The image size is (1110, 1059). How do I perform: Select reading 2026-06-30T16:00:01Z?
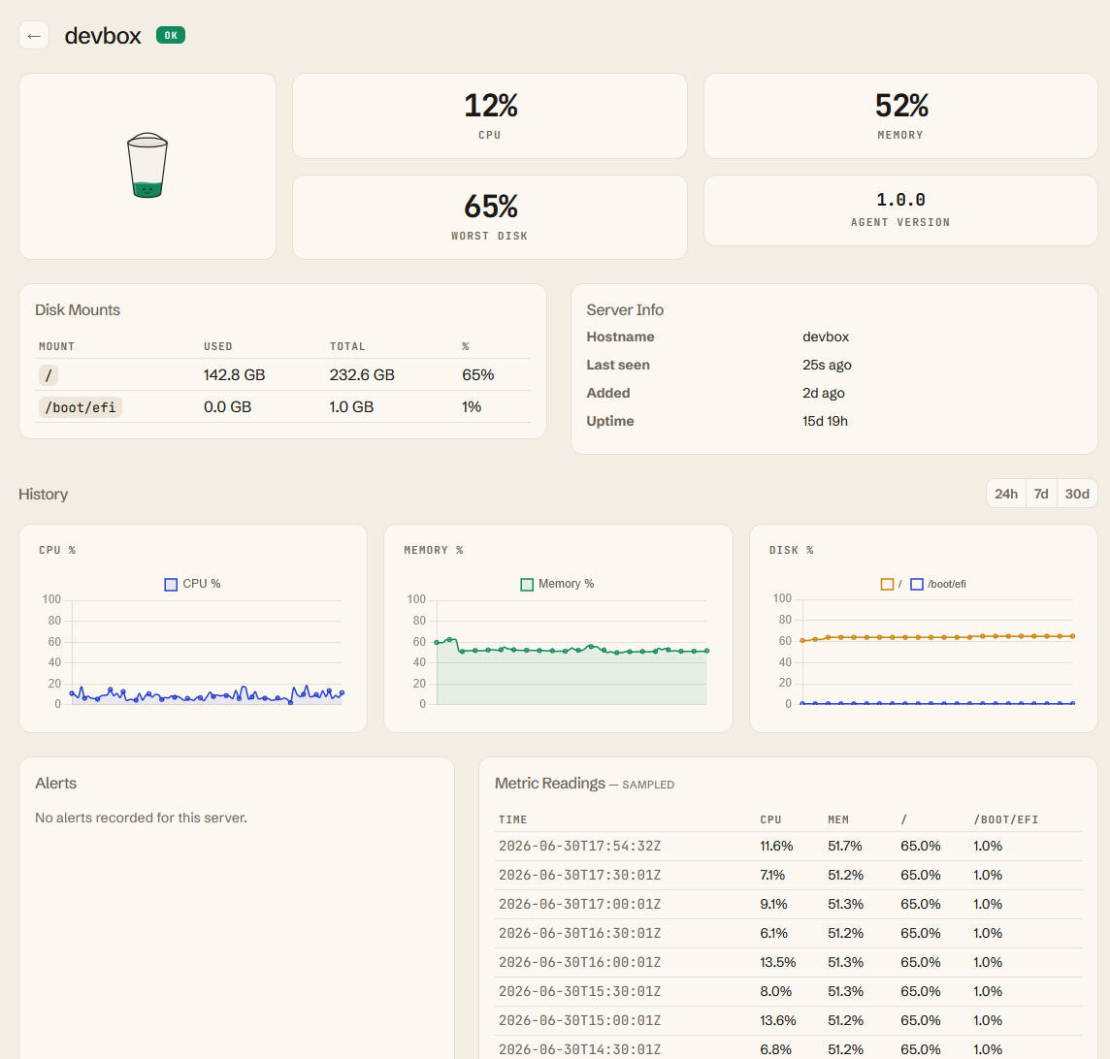[789, 962]
